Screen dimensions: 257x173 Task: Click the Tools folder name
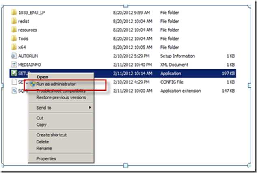[23, 39]
